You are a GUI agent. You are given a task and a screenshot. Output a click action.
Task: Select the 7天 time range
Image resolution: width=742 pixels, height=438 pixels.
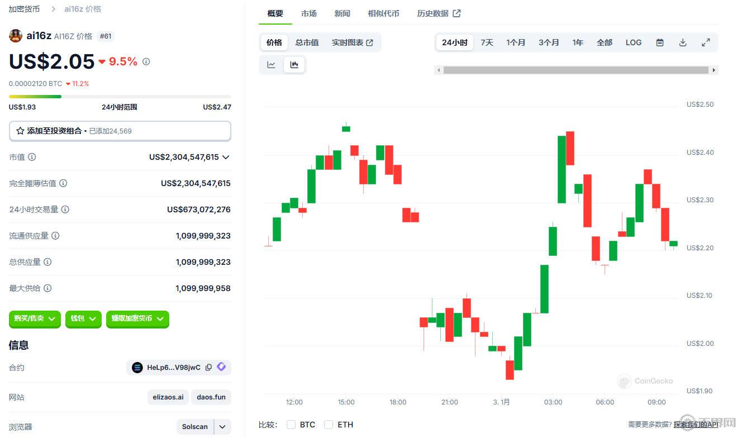[x=487, y=42]
